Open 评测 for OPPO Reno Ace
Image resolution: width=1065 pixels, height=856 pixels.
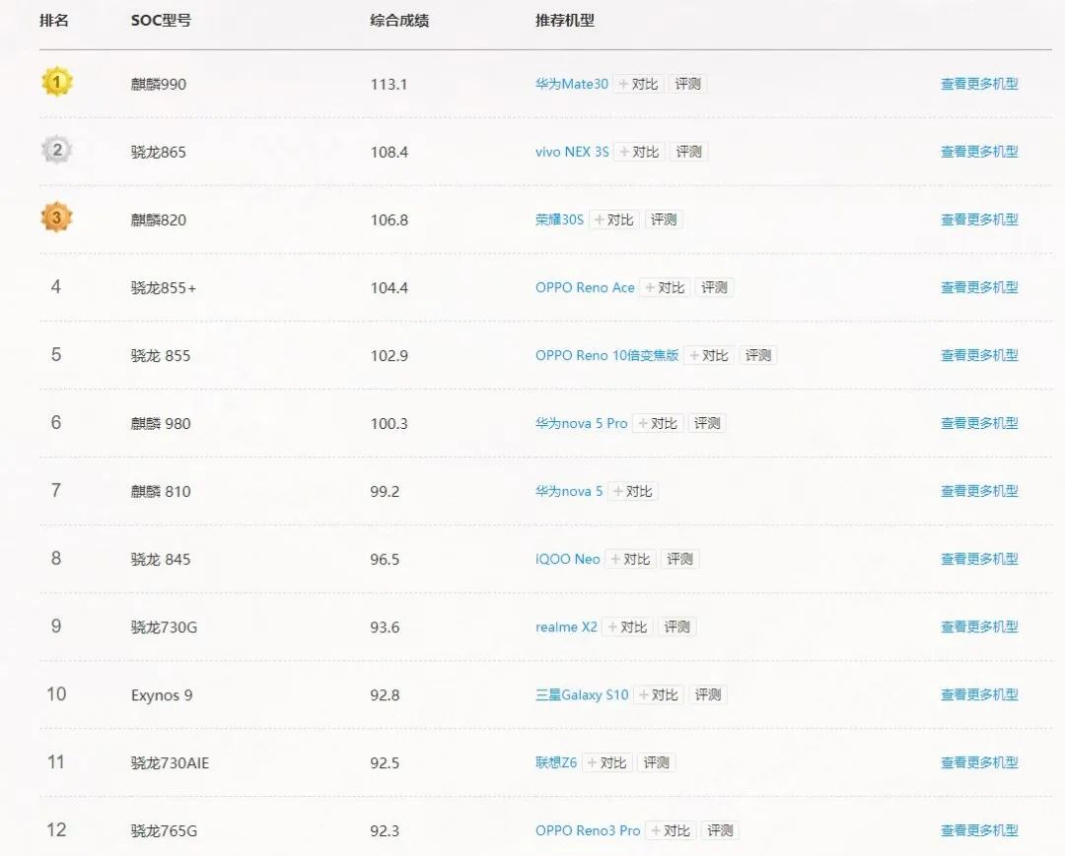tap(714, 287)
